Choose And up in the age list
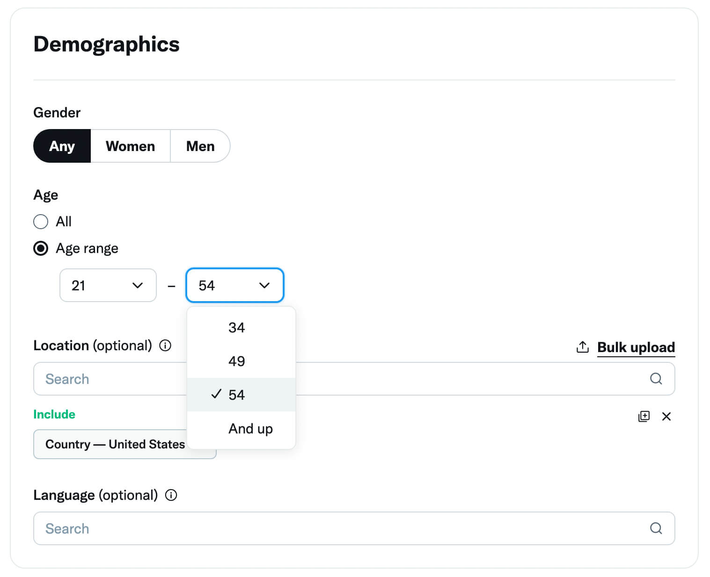 241,428
